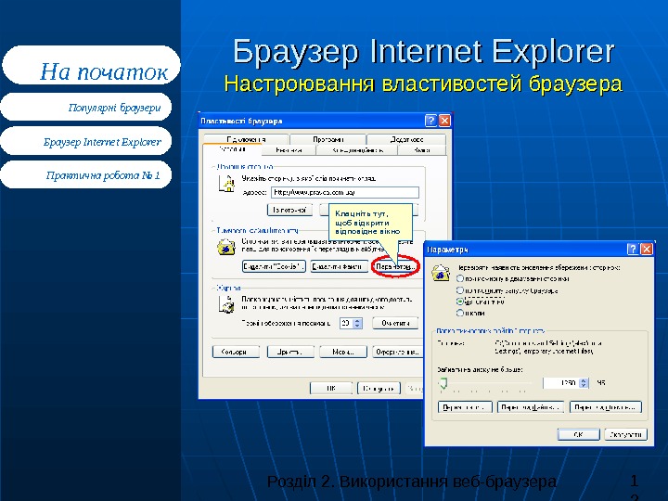Open the Шрифти fonts button

tap(290, 352)
